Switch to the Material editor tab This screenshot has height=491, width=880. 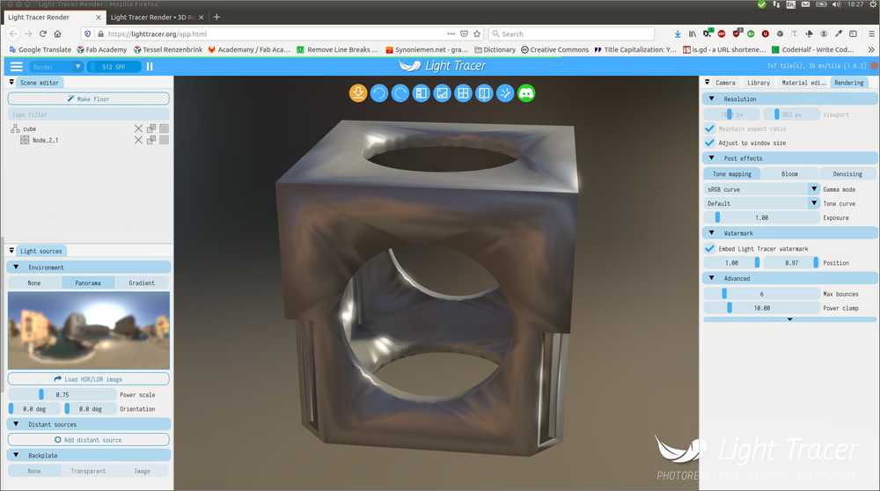pos(803,83)
